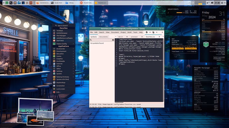229x128 pixels.
Task: Click the Geany sidebar symbol search field
Action: pyautogui.click(x=102, y=40)
